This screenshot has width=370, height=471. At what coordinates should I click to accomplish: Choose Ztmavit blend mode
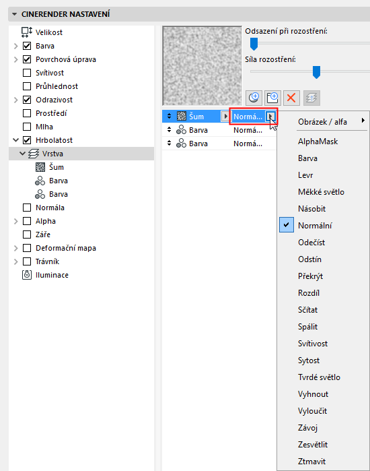point(323,461)
